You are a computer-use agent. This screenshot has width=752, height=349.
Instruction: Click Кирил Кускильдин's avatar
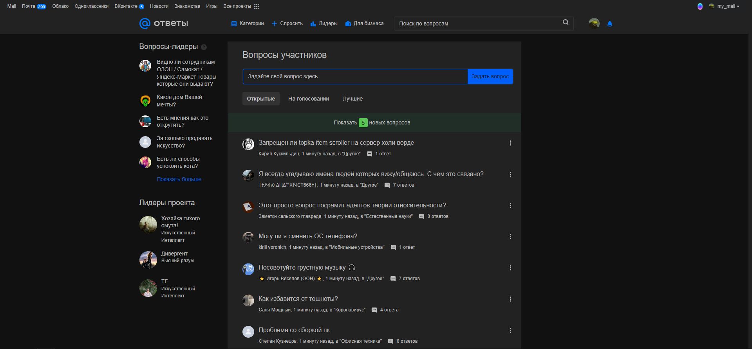[248, 144]
